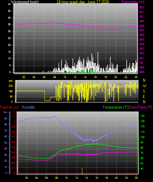153x182 pixels.
Task: Click the 130 temperature axis value
Action: [x=142, y=121]
